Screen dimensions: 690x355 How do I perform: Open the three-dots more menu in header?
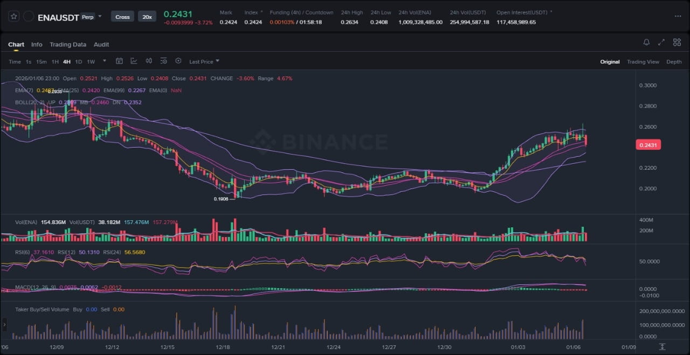click(678, 16)
